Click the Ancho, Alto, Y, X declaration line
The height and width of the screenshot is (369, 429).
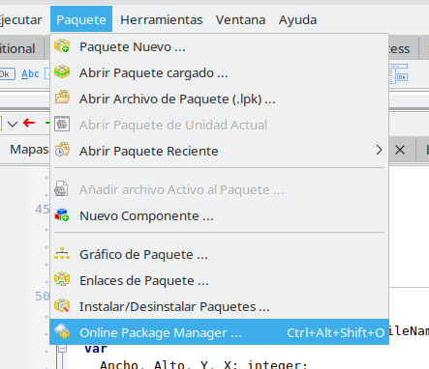click(x=203, y=364)
